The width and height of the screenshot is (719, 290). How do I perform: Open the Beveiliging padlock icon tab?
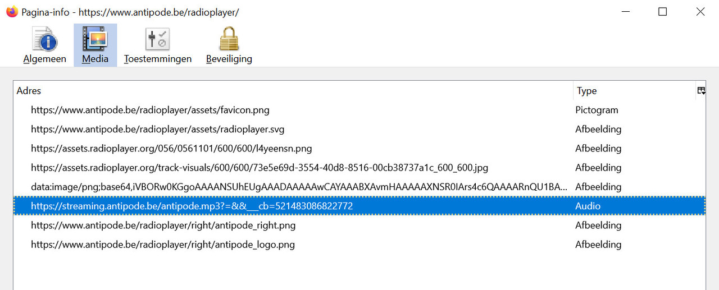(x=229, y=45)
